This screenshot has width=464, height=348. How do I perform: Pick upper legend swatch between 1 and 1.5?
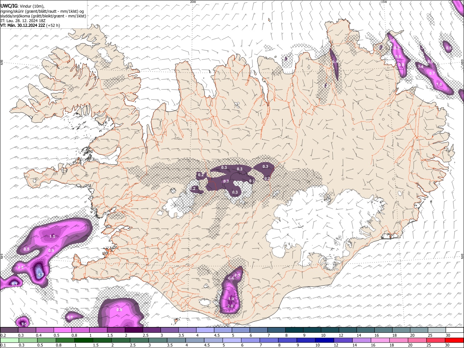[98, 330]
